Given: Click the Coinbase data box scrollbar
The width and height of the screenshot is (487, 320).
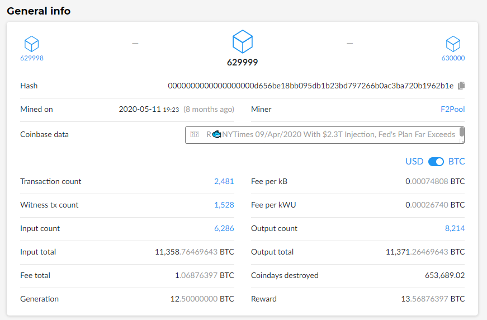Looking at the screenshot, I should (462, 133).
